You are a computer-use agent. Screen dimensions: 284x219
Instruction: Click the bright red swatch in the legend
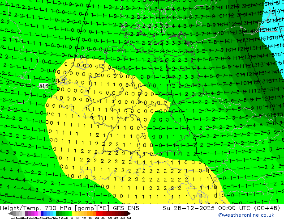tap(98, 213)
